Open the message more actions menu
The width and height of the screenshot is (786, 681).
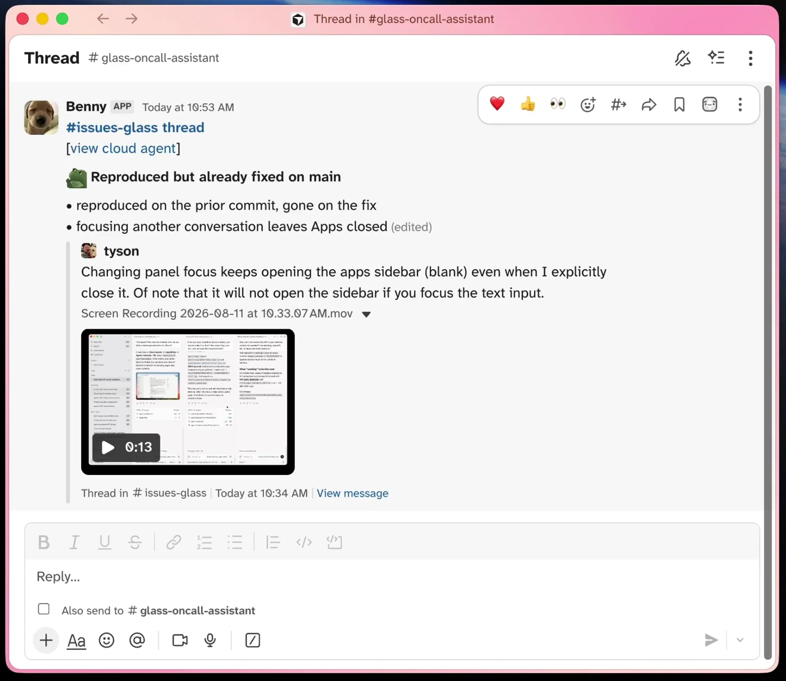pos(740,104)
